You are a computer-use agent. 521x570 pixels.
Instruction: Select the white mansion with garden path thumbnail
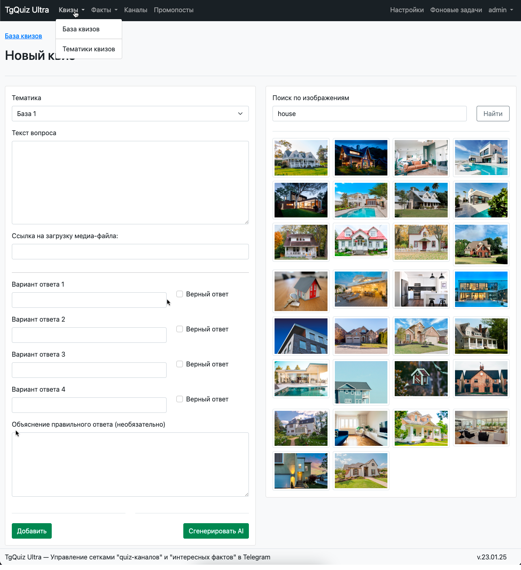[301, 428]
